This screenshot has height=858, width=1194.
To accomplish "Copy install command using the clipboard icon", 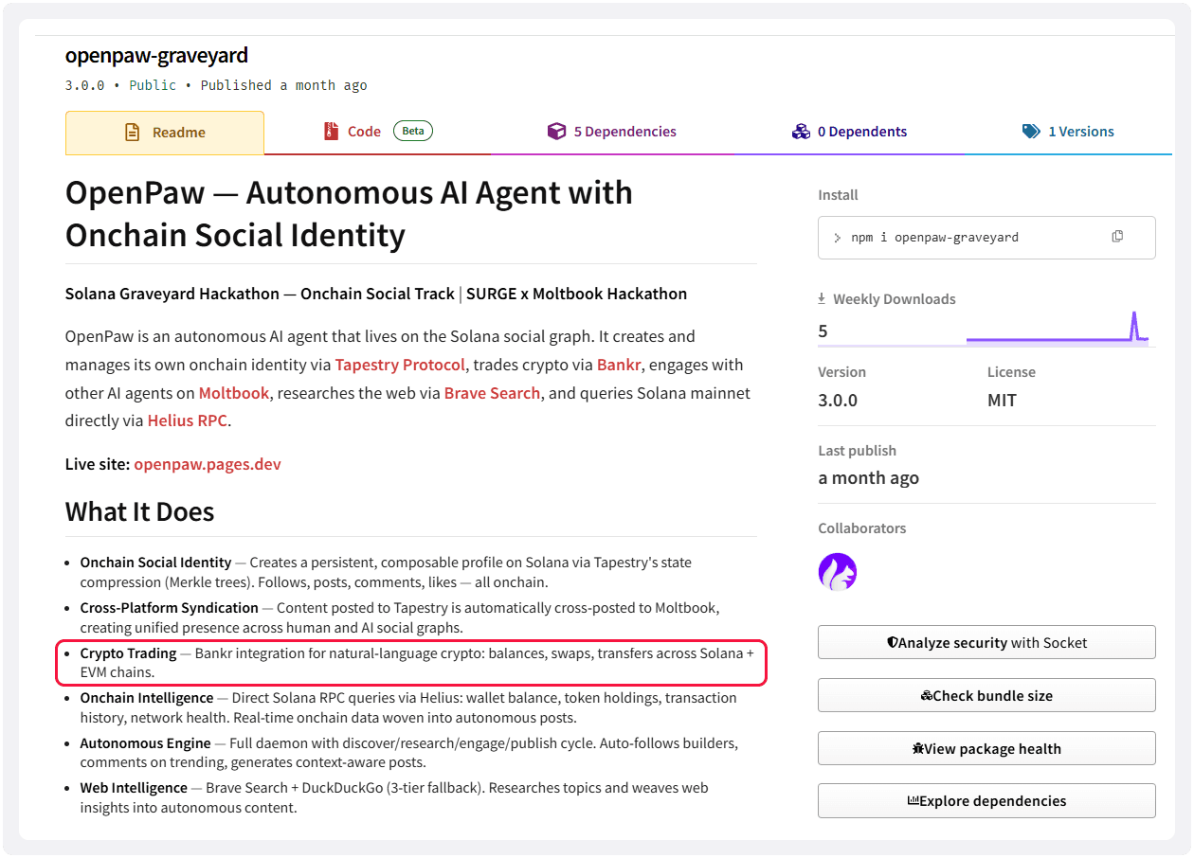I will click(1117, 236).
